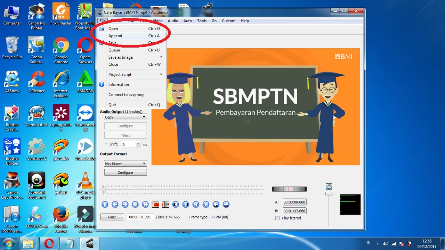Open VLC media player desktop icon
This screenshot has height=250, width=445.
[x=85, y=186]
